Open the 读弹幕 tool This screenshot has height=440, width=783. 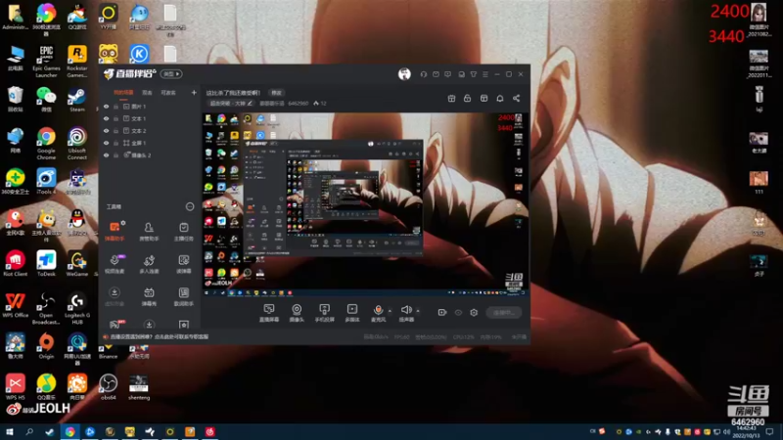[x=184, y=263]
